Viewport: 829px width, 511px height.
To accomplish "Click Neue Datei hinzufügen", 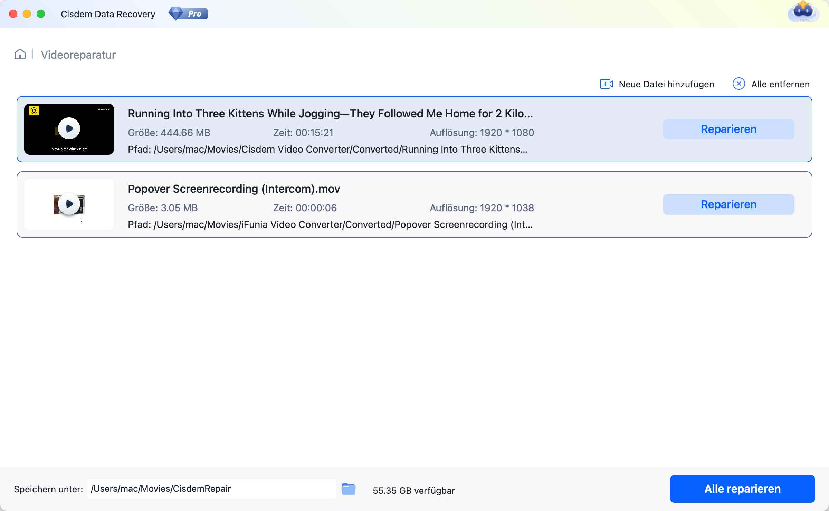I will (666, 84).
